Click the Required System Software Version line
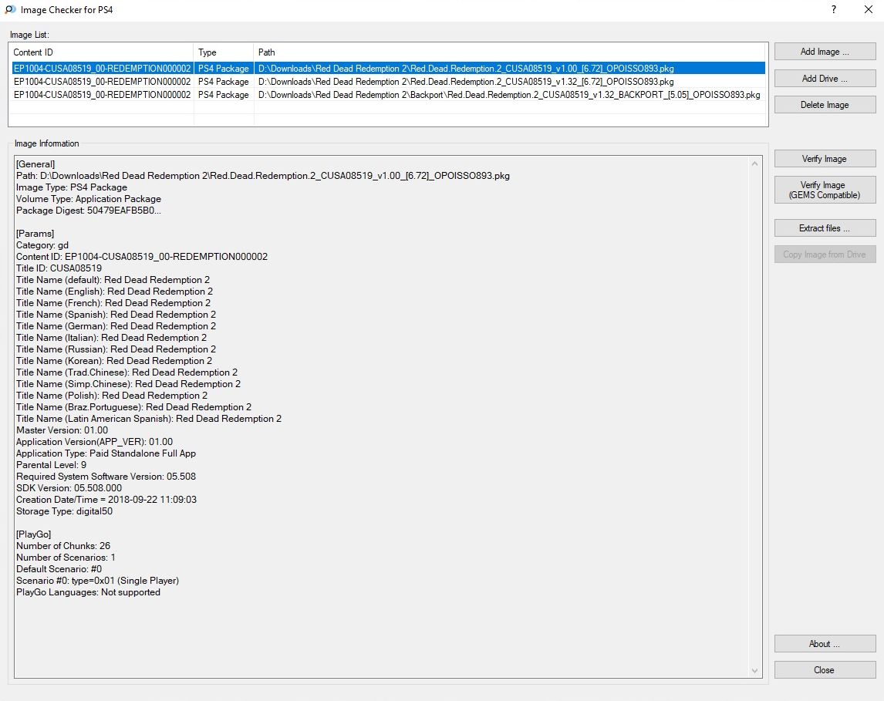This screenshot has width=884, height=701. coord(106,476)
